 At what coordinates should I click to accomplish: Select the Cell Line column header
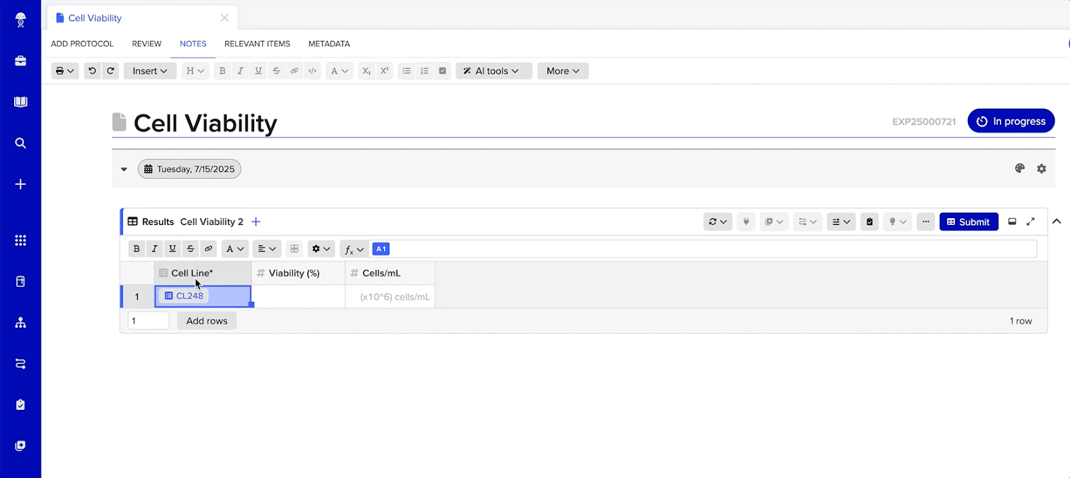coord(203,273)
